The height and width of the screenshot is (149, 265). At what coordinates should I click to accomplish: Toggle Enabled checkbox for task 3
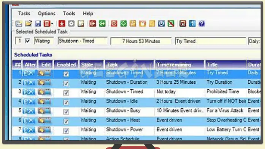pos(66,93)
